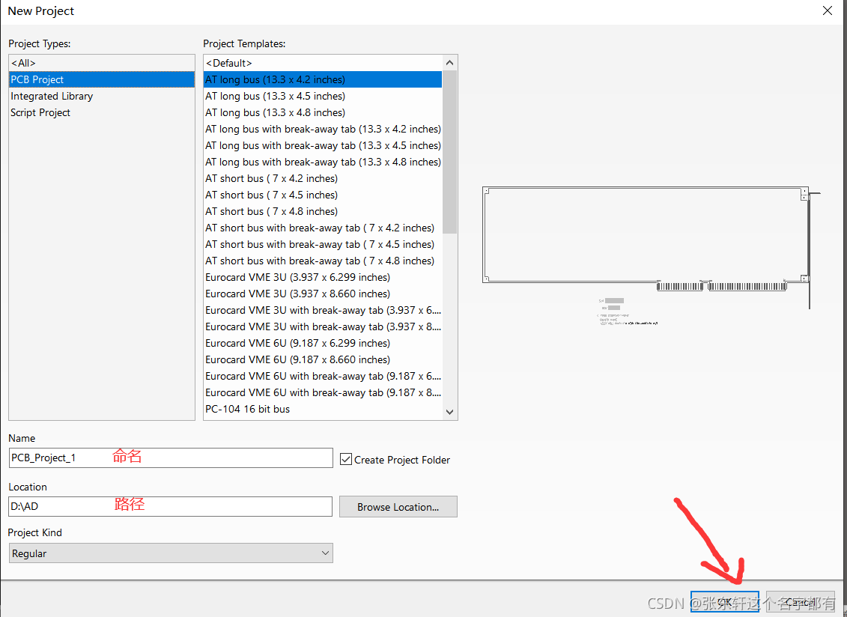
Task: Confirm the dialog with OK
Action: click(724, 602)
